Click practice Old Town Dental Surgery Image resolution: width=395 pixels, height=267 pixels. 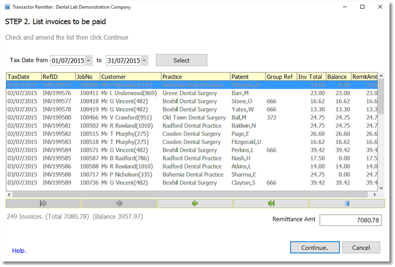pyautogui.click(x=194, y=118)
